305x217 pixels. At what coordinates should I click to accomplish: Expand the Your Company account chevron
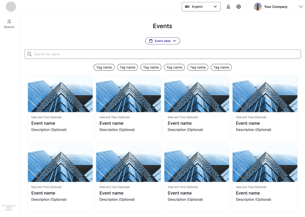(301, 6)
